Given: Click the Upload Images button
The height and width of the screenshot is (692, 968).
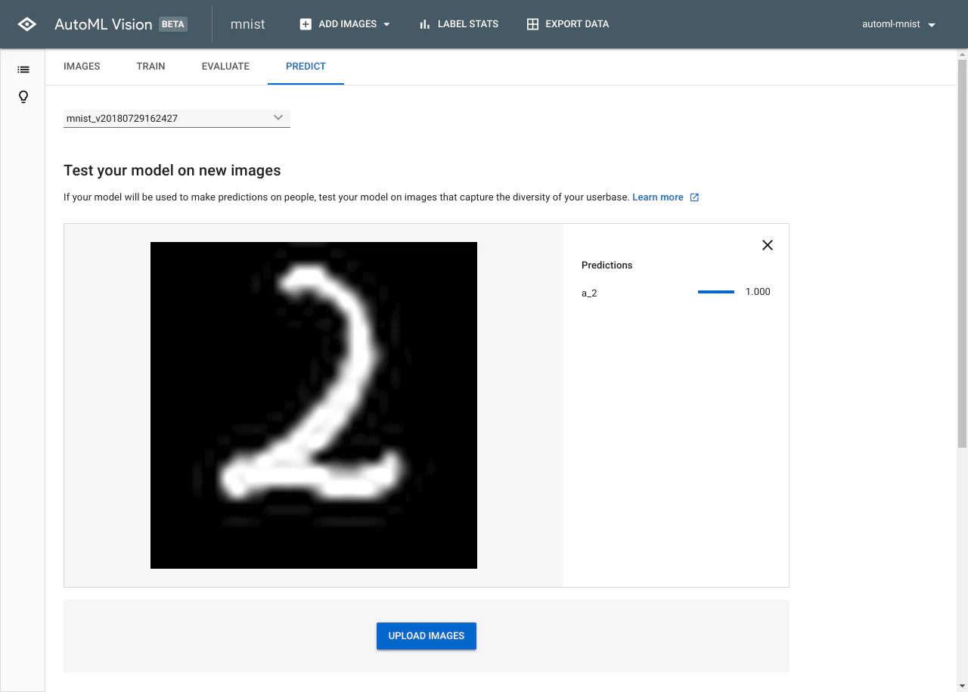Looking at the screenshot, I should [427, 636].
